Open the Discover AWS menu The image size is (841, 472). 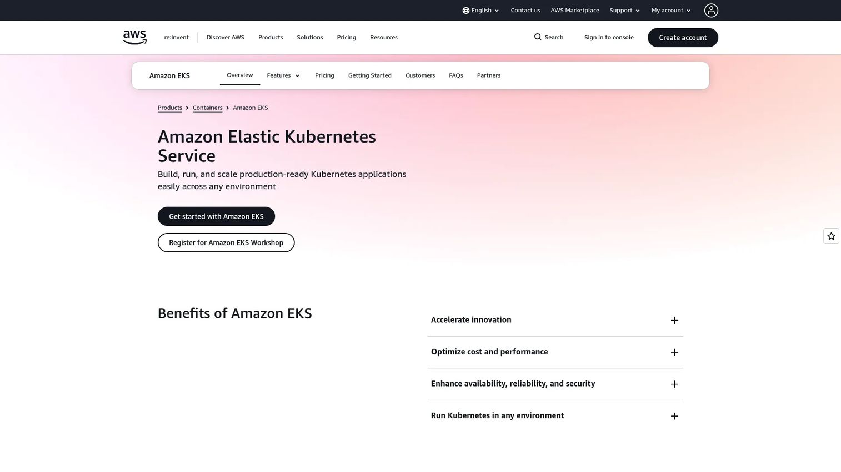225,38
